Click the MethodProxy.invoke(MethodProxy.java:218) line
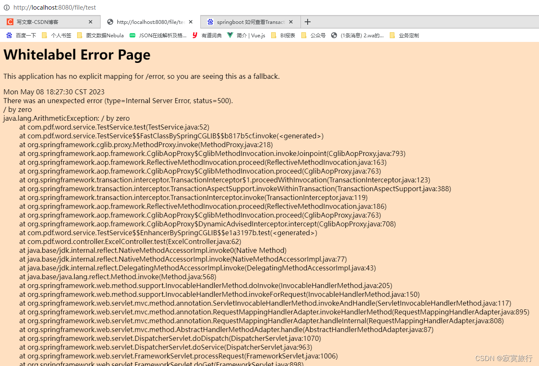 coord(146,145)
